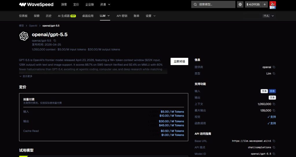Click the openai/gpt-5.5 page heading
The width and height of the screenshot is (296, 157).
(50, 35)
